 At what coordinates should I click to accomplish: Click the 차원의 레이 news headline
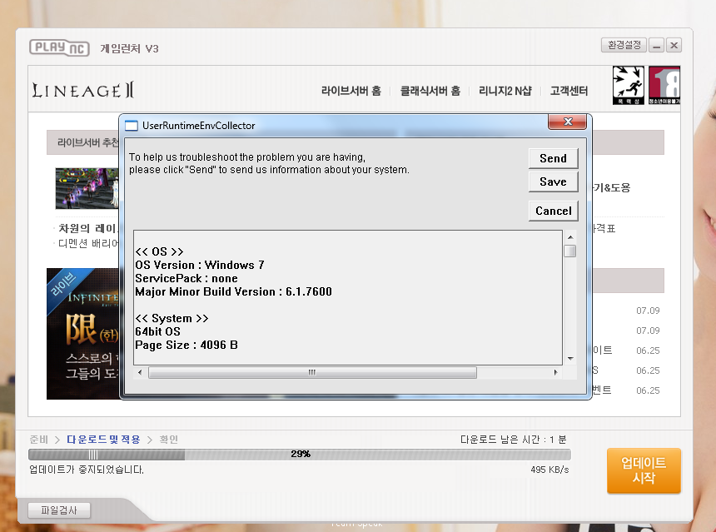[87, 228]
